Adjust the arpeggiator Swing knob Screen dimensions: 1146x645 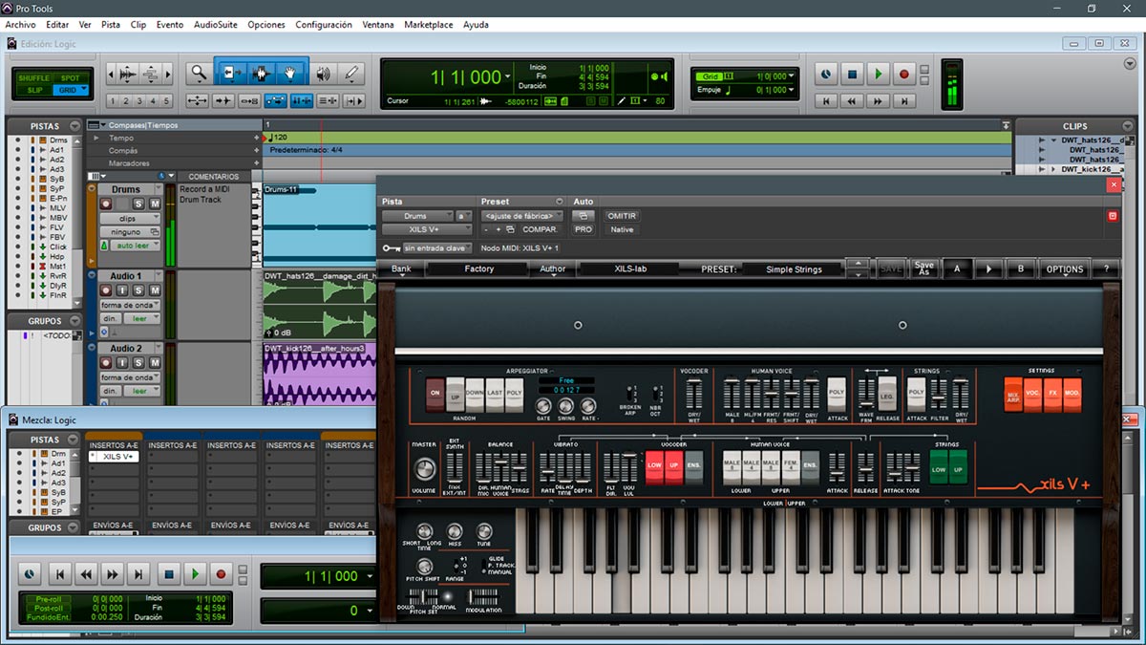[566, 405]
